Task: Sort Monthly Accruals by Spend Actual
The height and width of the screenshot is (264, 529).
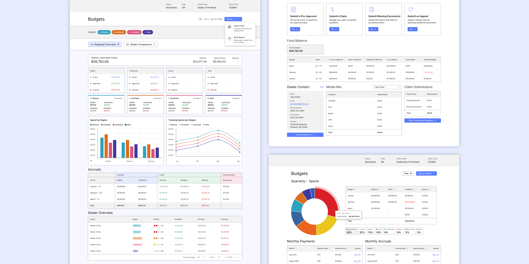Action: pos(425,248)
